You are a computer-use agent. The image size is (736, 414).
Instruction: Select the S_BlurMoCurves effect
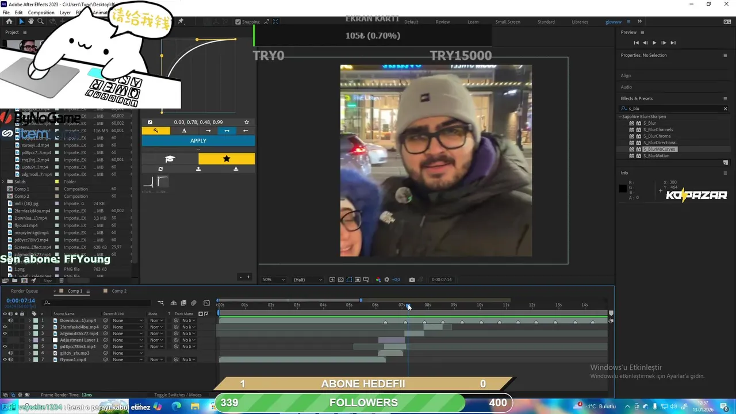659,149
